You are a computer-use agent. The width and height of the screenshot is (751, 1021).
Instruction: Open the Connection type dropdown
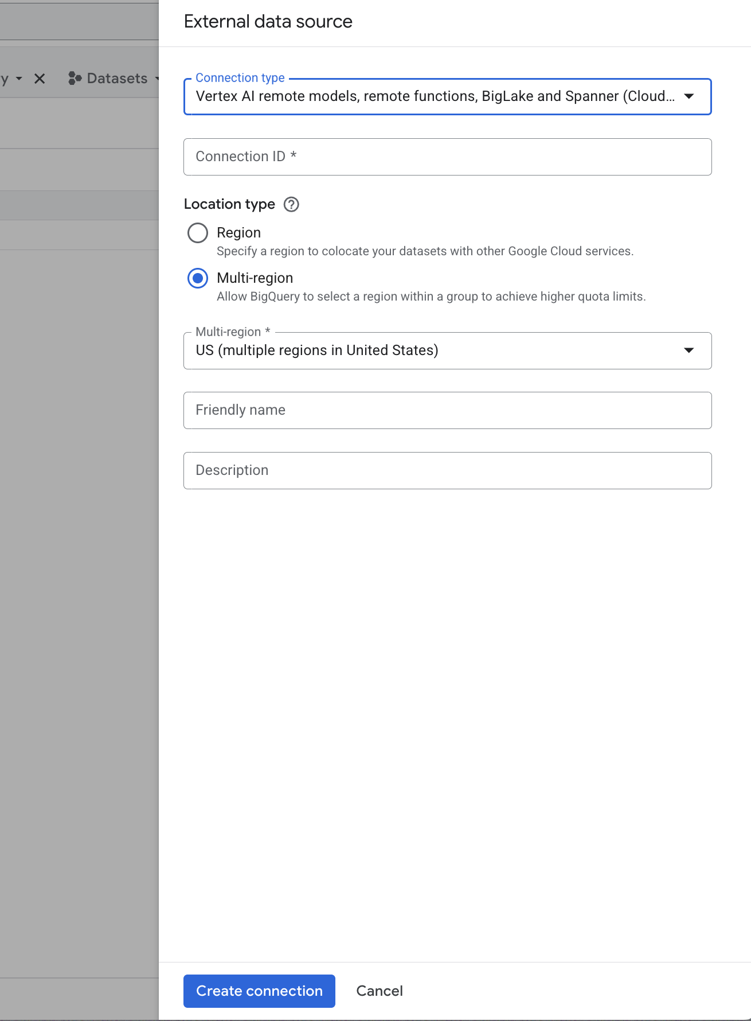click(447, 96)
